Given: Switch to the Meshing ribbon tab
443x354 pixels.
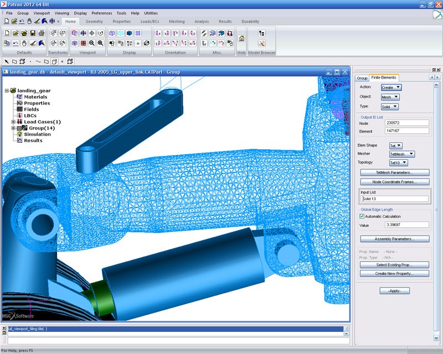Looking at the screenshot, I should click(x=177, y=22).
